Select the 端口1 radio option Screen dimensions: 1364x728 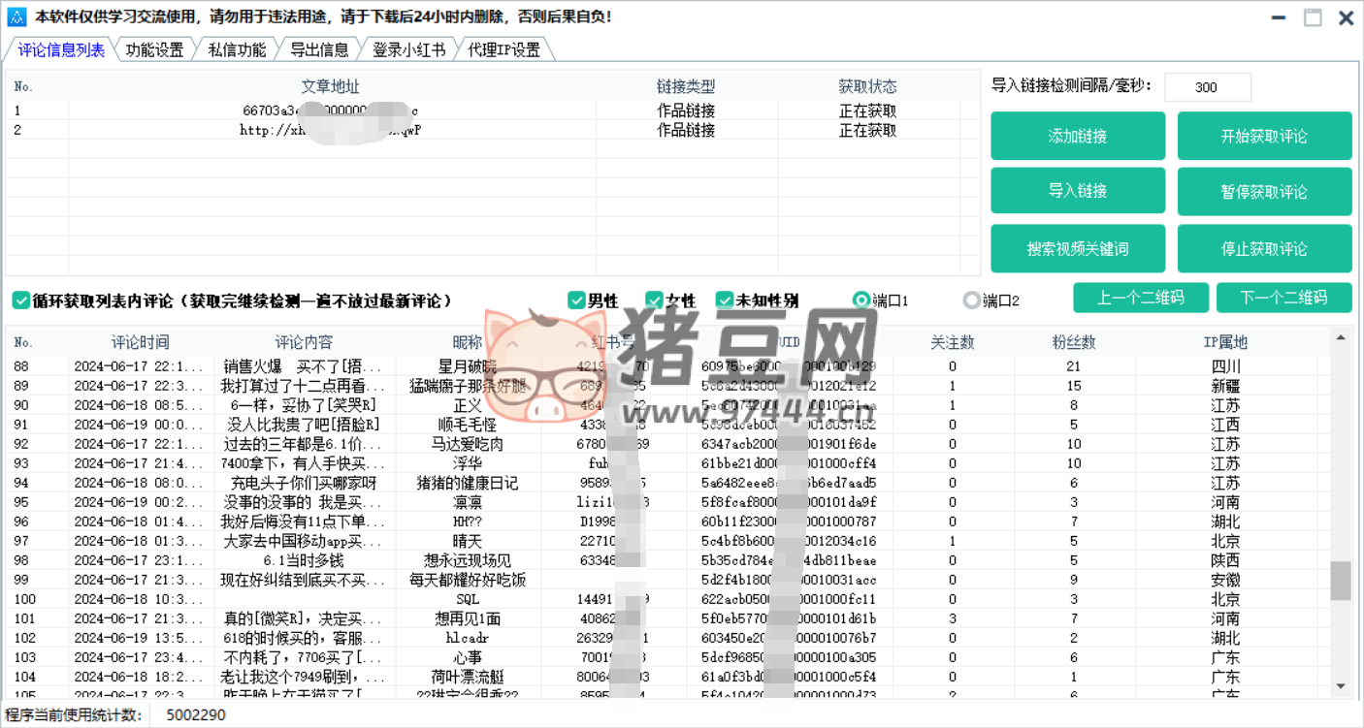pos(861,301)
